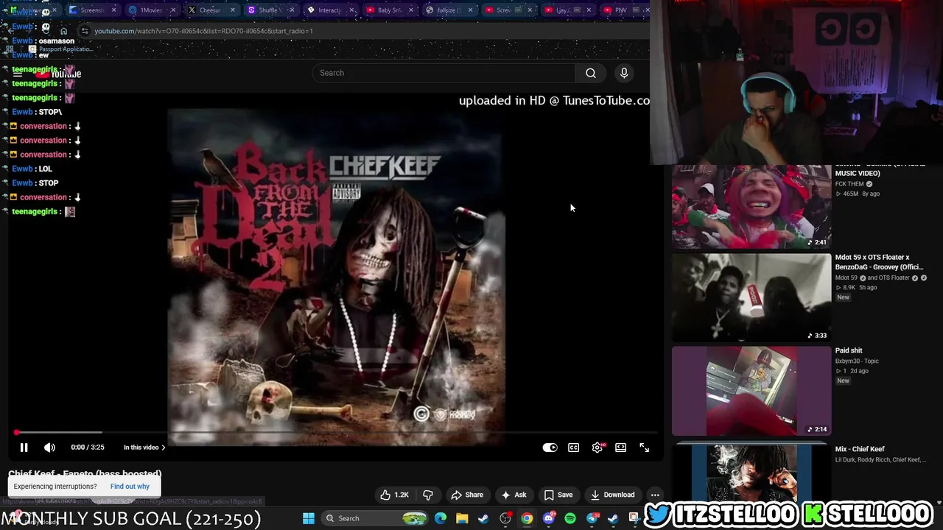Viewport: 943px width, 530px height.
Task: Open Spotify from the taskbar
Action: [569, 518]
